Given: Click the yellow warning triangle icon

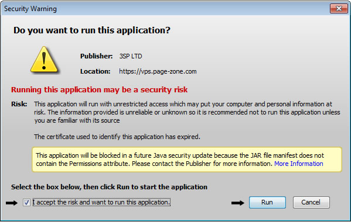Looking at the screenshot, I should [44, 60].
